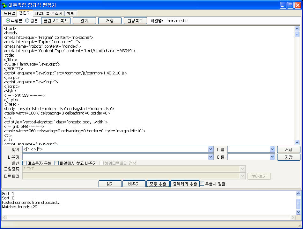
Task: Select the 편집기 tab
Action: tap(25, 13)
